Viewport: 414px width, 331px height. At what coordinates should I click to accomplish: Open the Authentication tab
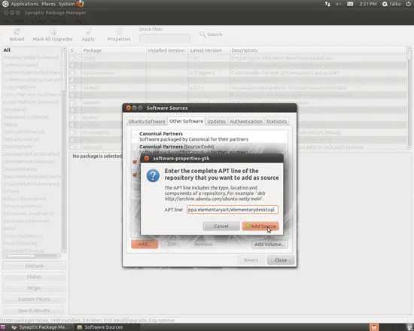coord(246,121)
